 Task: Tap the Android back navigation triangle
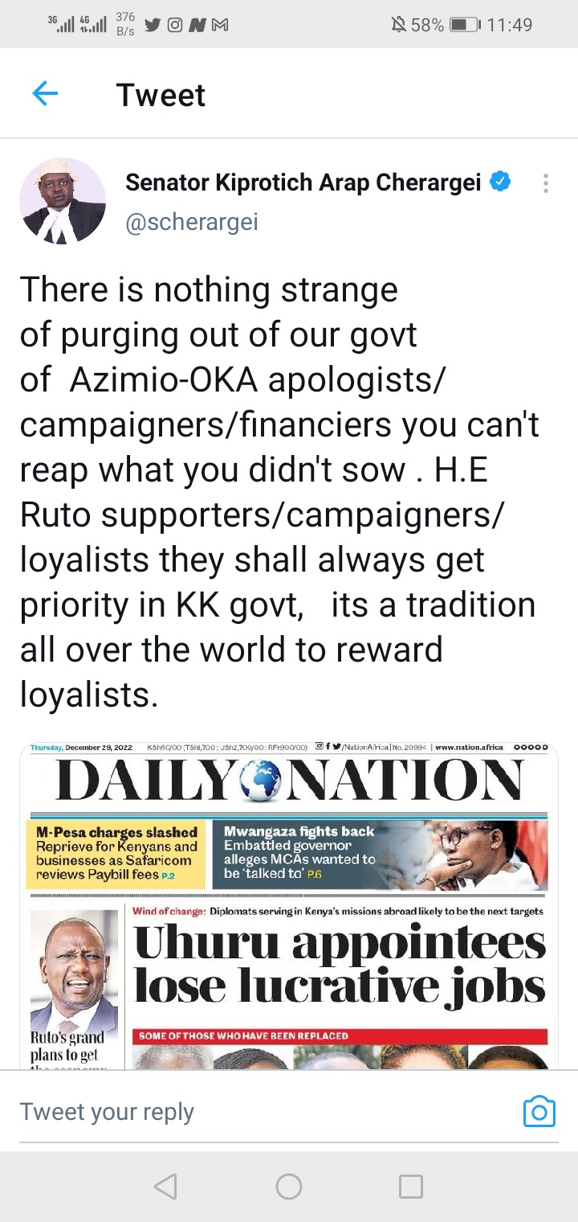coord(165,1186)
